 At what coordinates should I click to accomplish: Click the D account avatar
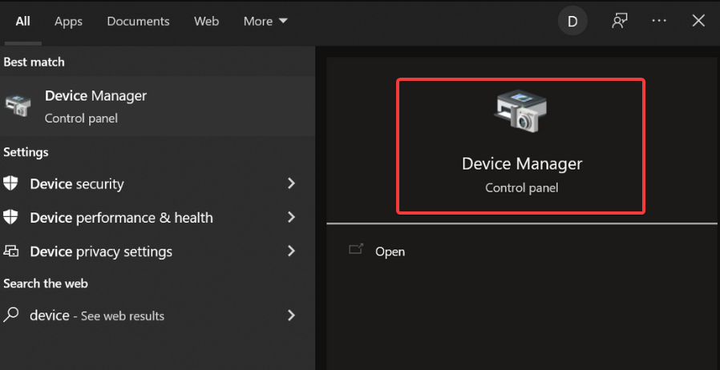572,22
